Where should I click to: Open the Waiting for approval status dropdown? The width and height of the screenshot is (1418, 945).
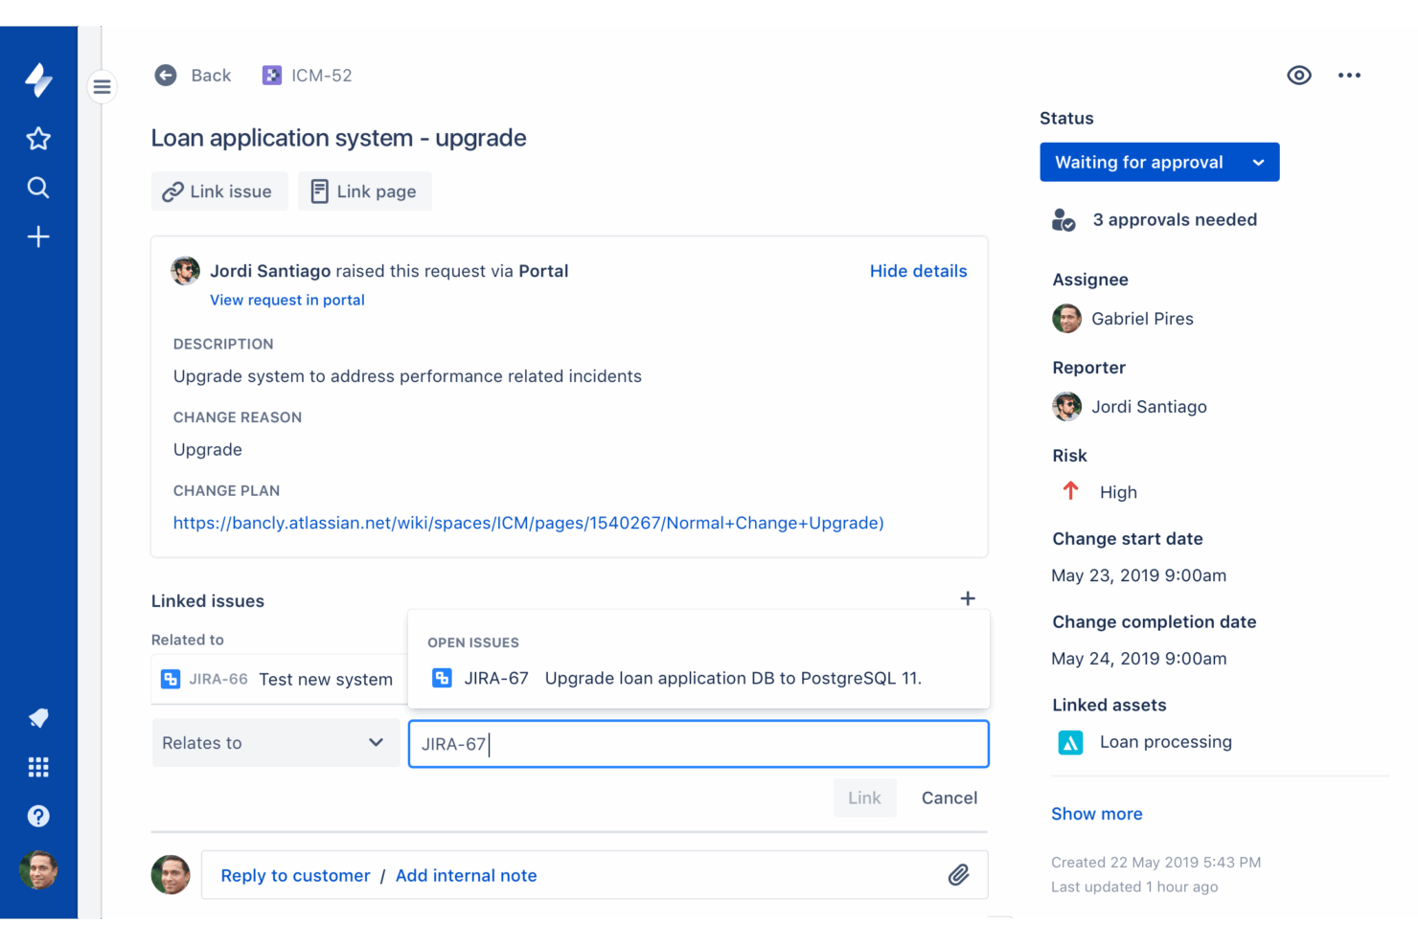(1158, 163)
